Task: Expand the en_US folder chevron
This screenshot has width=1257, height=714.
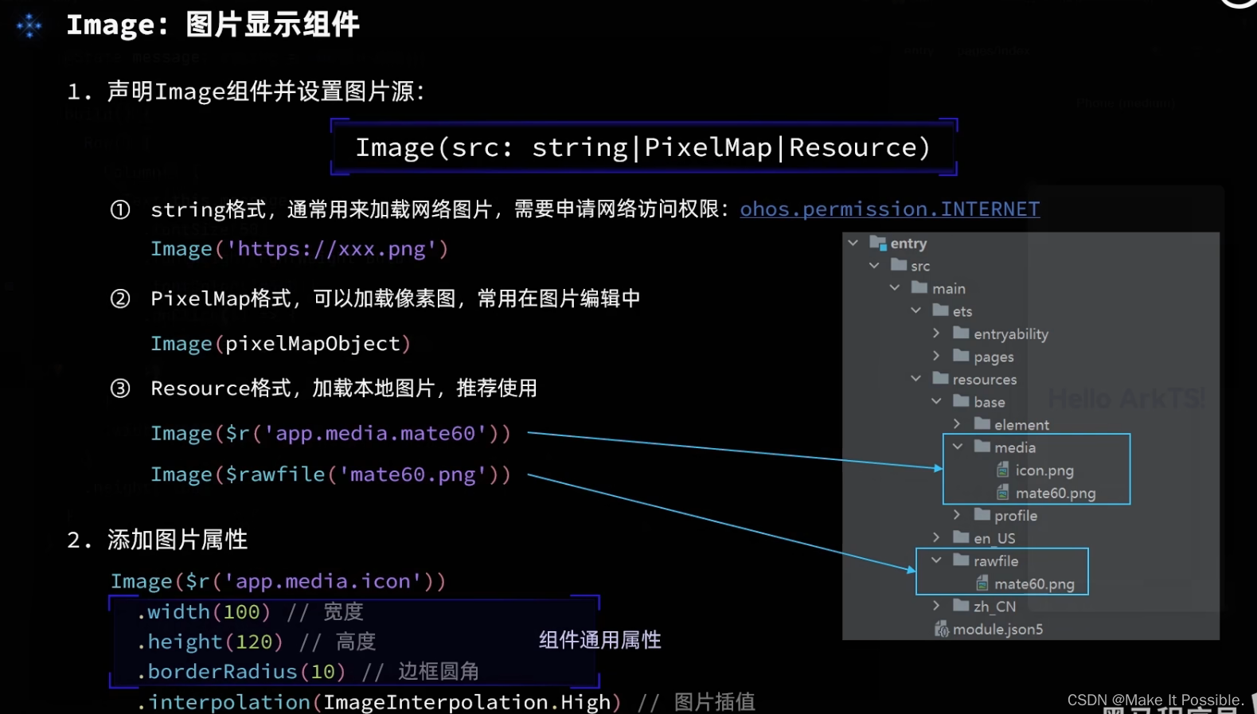Action: [936, 538]
